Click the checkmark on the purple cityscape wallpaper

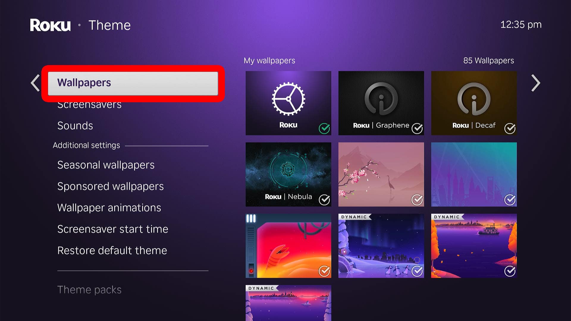pos(510,200)
